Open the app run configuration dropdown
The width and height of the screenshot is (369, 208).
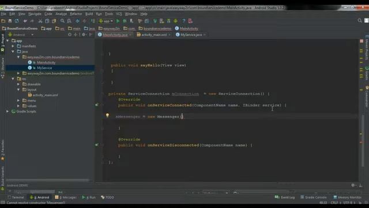(x=106, y=21)
